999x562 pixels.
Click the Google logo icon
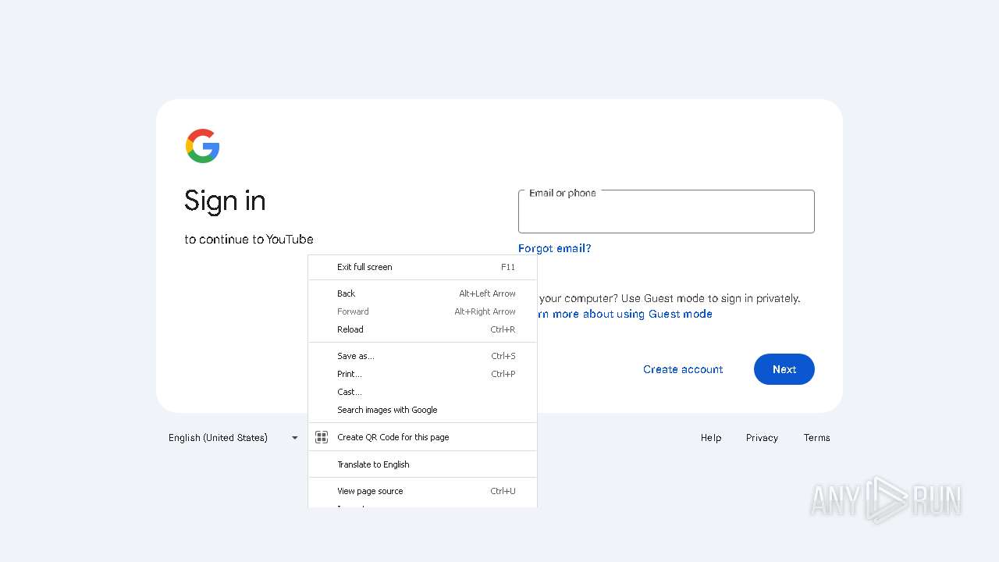click(202, 146)
